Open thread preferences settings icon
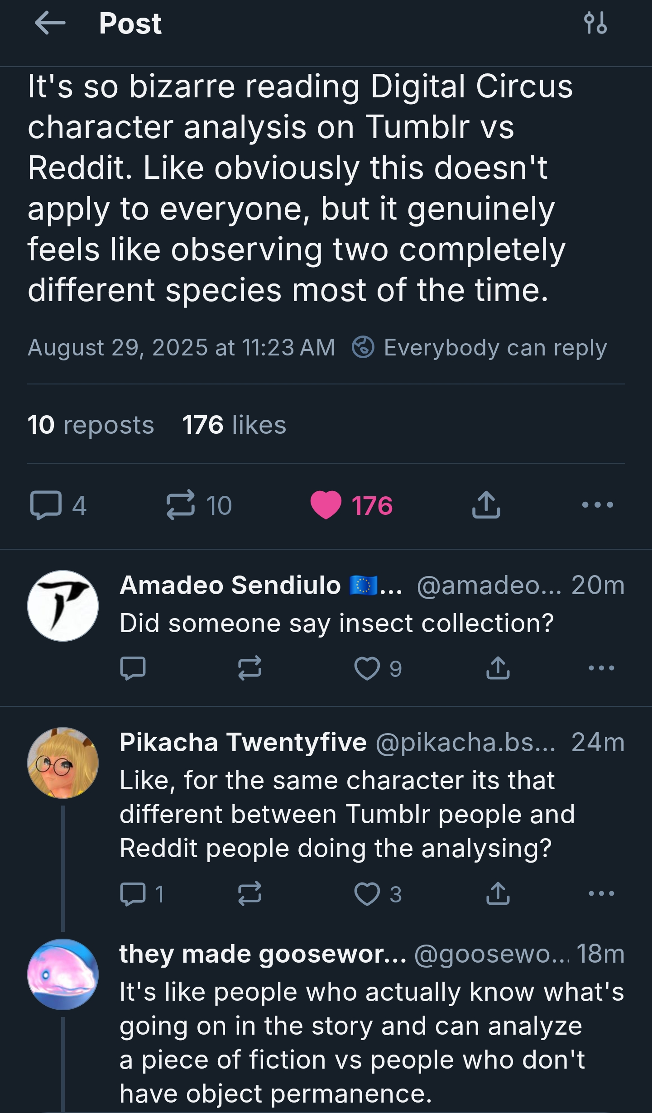The image size is (652, 1113). coord(595,23)
